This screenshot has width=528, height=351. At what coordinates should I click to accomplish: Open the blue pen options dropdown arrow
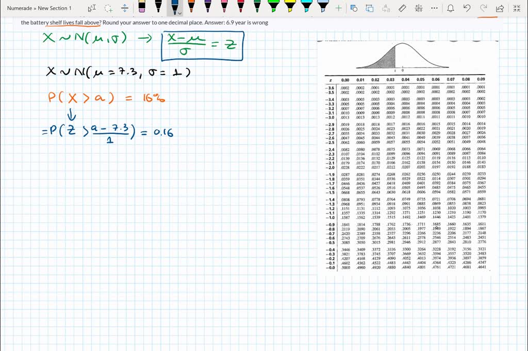[180, 13]
